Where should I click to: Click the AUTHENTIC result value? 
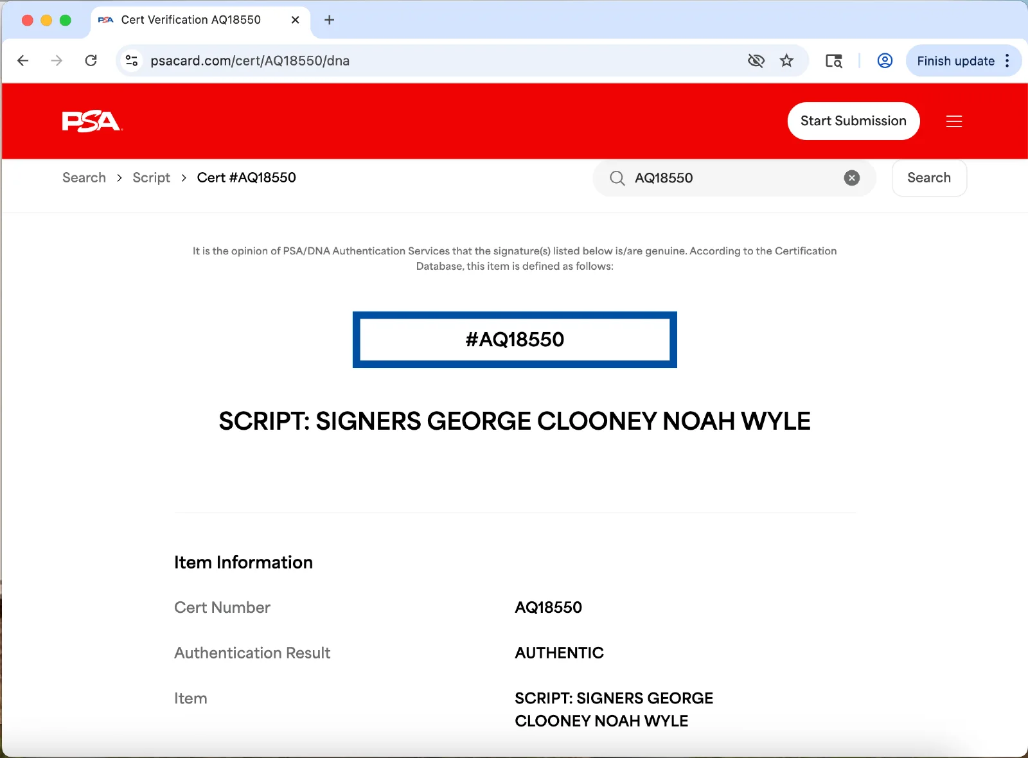point(559,653)
